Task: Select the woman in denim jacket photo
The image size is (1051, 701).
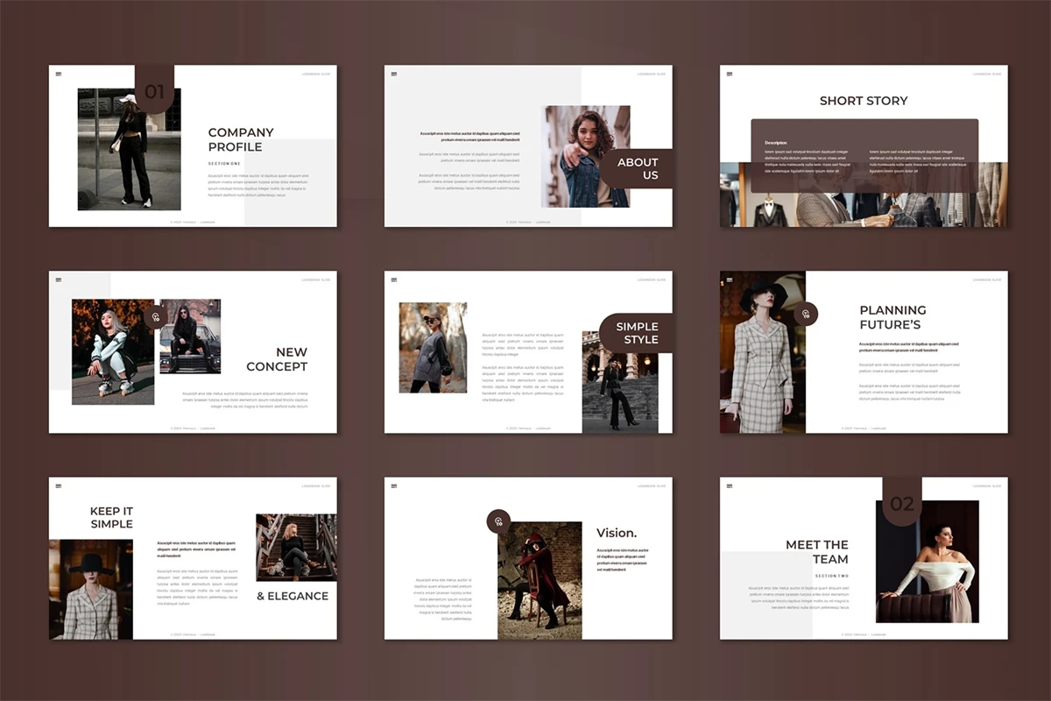Action: [585, 156]
